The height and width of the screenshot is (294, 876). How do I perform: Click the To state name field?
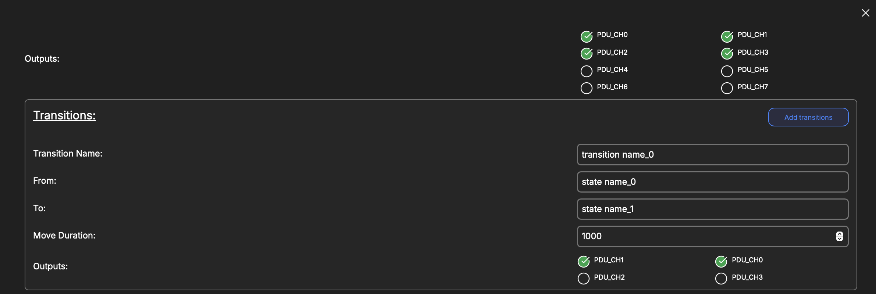(712, 209)
